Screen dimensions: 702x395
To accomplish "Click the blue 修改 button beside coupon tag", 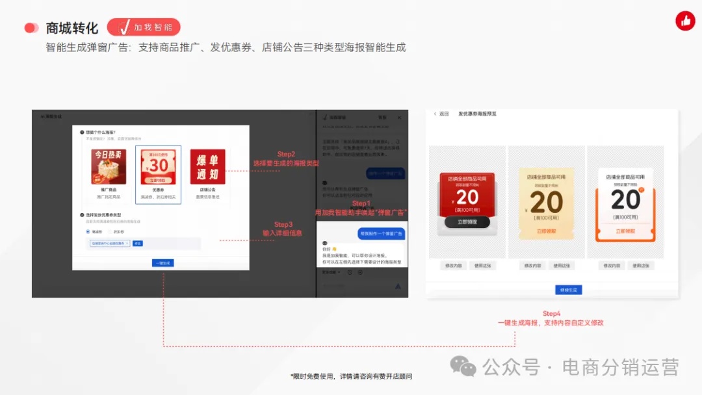I will (x=137, y=244).
